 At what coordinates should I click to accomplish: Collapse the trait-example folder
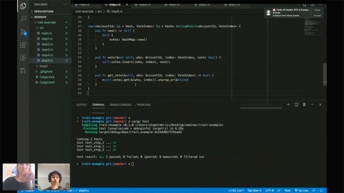click(x=47, y=23)
